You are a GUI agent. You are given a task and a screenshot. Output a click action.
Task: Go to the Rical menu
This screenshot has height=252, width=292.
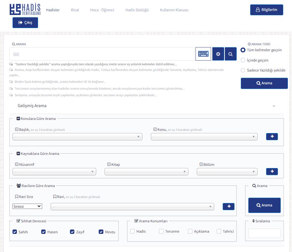tap(75, 10)
